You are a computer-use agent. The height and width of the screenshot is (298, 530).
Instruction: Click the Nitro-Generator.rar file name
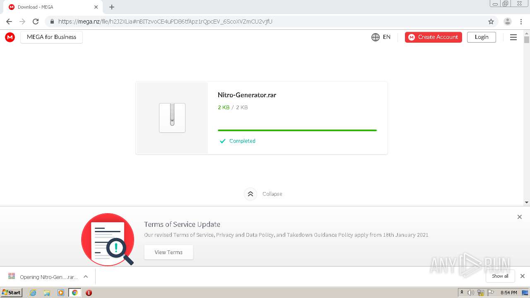pos(247,95)
